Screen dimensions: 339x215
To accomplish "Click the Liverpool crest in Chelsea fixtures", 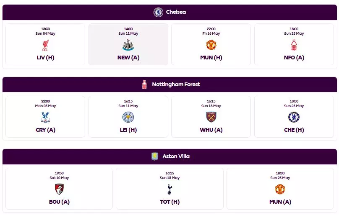I will [45, 45].
